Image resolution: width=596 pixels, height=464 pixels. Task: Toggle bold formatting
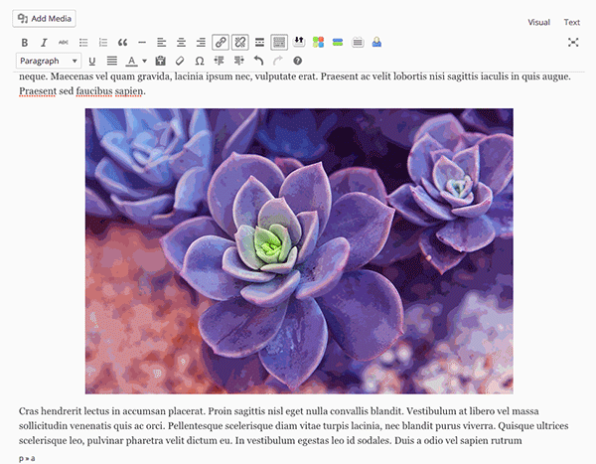click(x=25, y=43)
